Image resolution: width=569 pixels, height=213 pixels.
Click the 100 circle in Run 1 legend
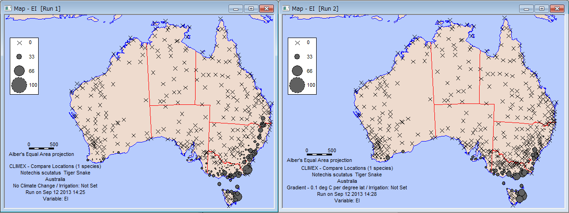coord(20,85)
